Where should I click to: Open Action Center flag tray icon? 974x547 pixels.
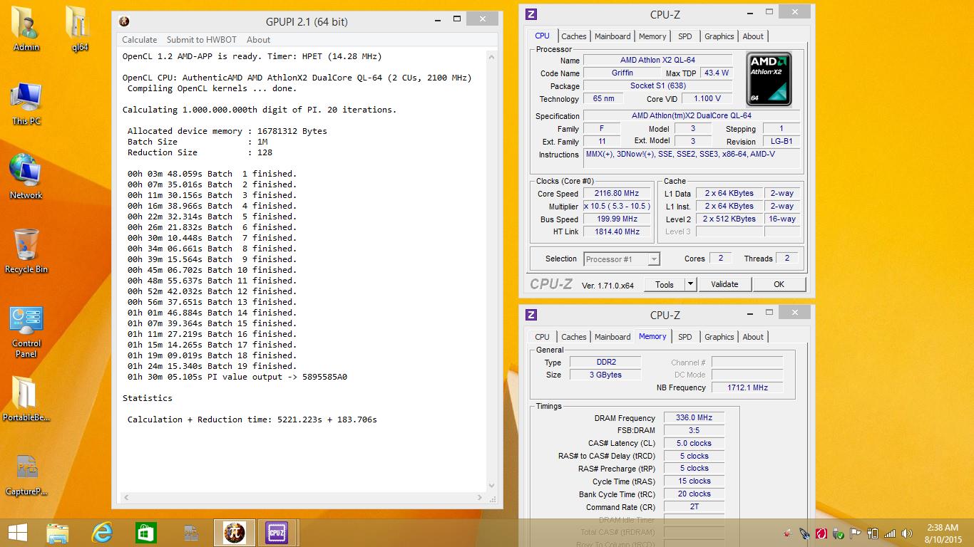856,533
